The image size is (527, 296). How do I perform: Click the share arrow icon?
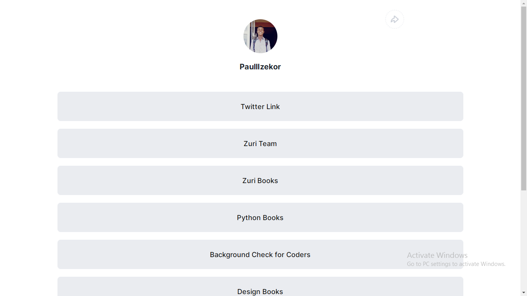pyautogui.click(x=394, y=19)
